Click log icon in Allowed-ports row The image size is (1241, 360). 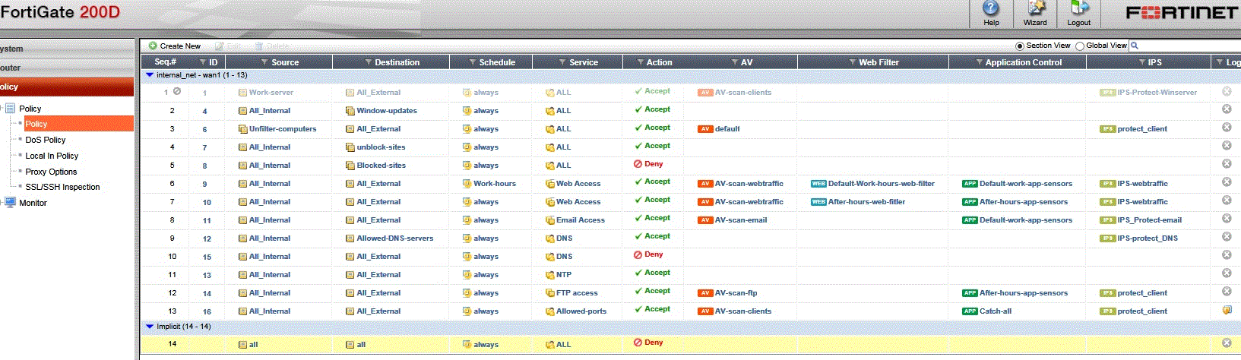(1226, 311)
